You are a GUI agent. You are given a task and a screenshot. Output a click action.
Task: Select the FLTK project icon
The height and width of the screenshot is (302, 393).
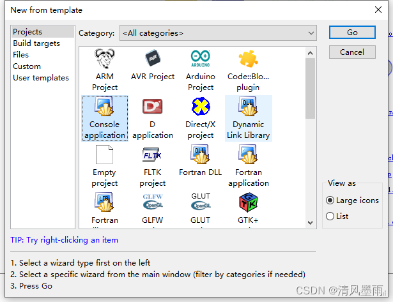point(152,155)
